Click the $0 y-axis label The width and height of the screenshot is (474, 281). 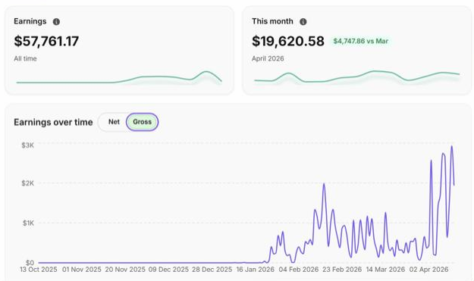tap(30, 263)
